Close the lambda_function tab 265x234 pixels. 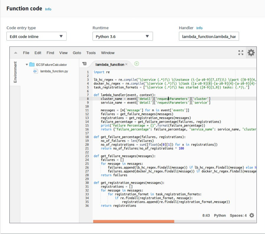(126, 64)
